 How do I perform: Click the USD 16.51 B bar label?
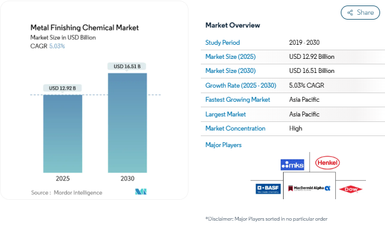tap(127, 66)
